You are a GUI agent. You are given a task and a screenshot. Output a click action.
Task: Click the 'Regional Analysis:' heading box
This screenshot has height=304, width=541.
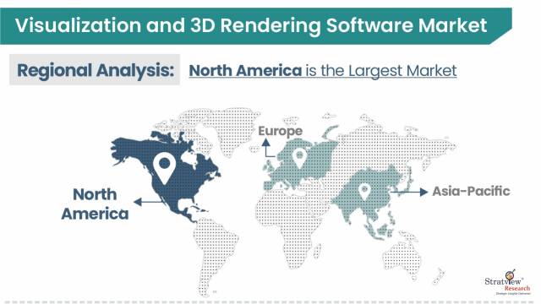coord(95,69)
